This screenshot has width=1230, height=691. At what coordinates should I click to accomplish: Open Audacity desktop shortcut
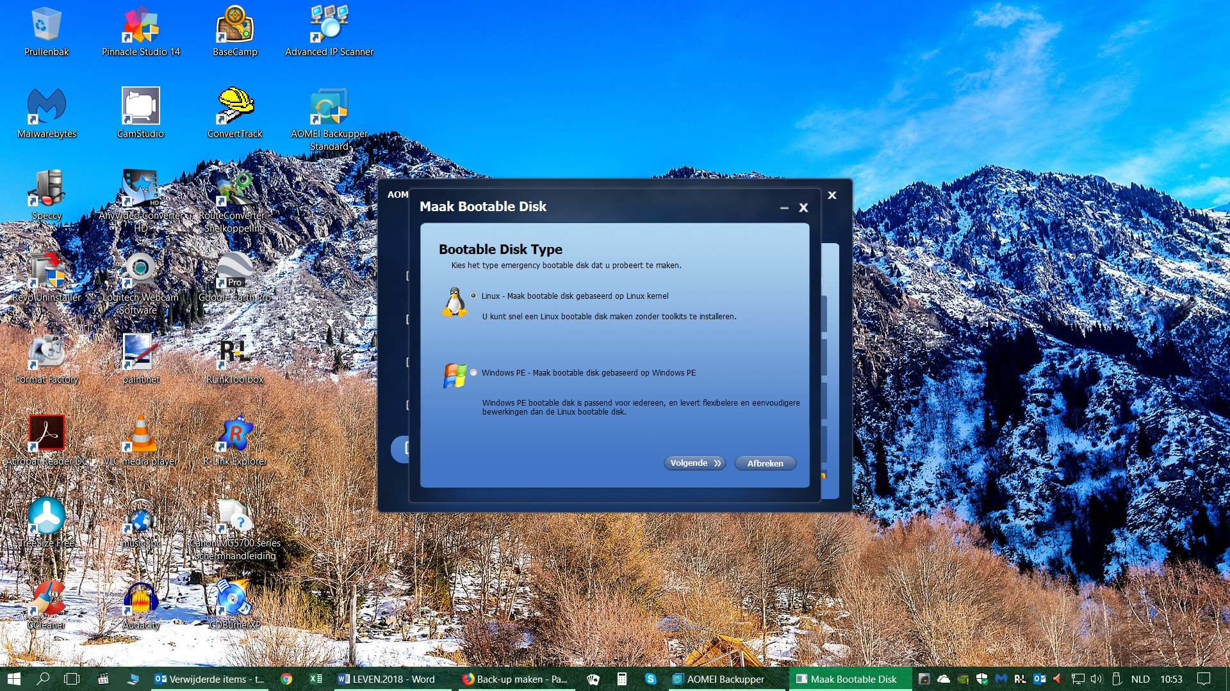141,605
